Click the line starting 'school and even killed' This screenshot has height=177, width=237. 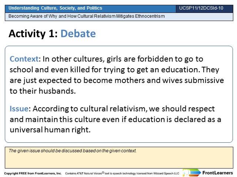(114, 70)
